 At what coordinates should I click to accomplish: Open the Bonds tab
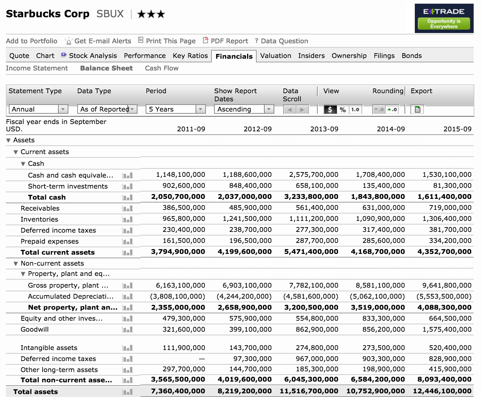(411, 56)
